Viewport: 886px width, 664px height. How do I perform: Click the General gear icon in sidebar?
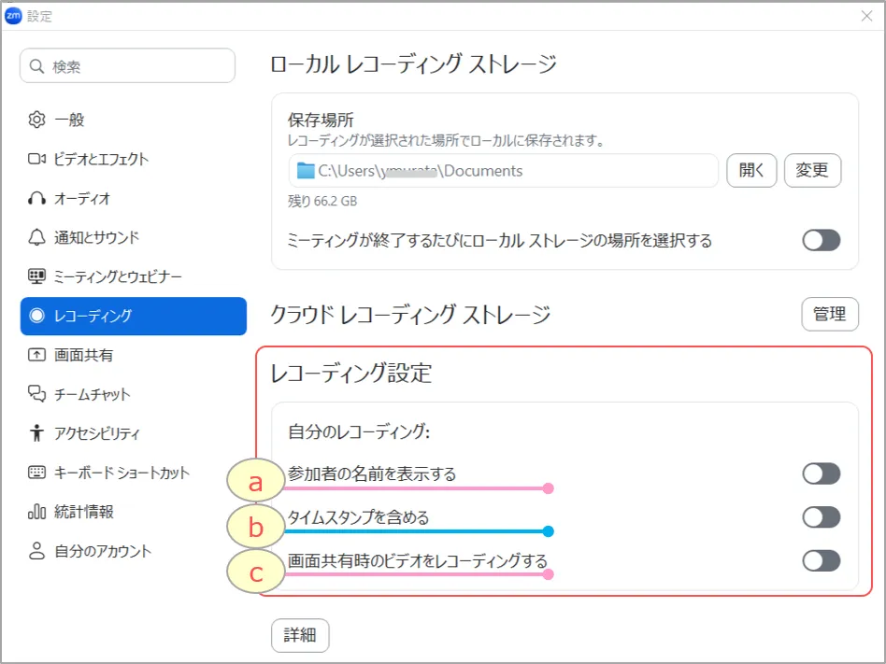pos(37,120)
